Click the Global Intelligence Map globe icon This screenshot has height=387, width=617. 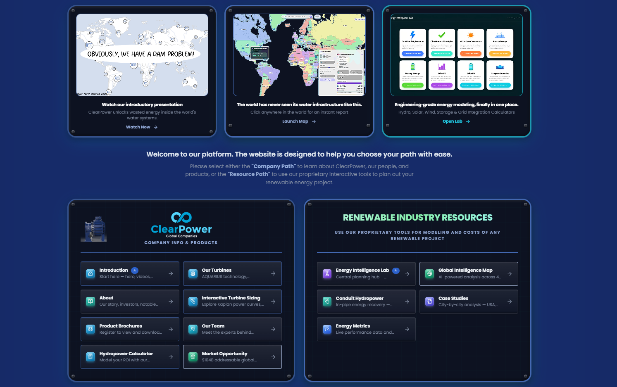[429, 274]
